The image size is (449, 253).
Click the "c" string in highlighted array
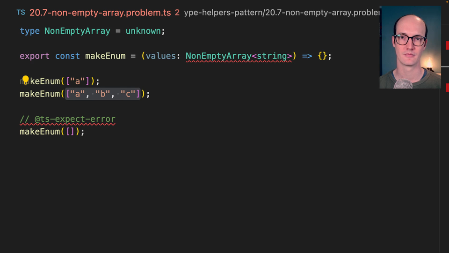(x=128, y=94)
